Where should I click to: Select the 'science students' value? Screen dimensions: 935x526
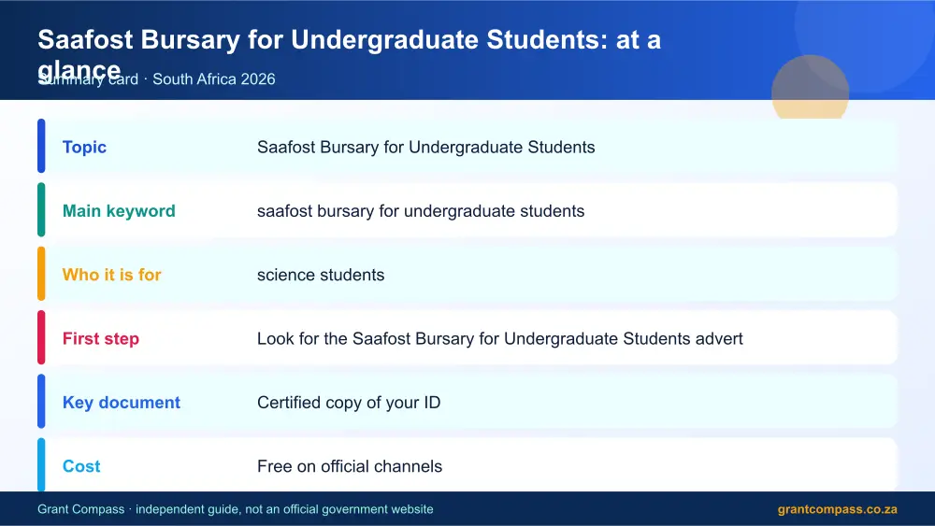321,275
